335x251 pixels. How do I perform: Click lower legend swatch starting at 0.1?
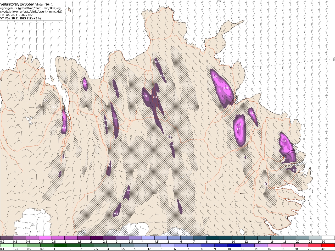(7, 245)
